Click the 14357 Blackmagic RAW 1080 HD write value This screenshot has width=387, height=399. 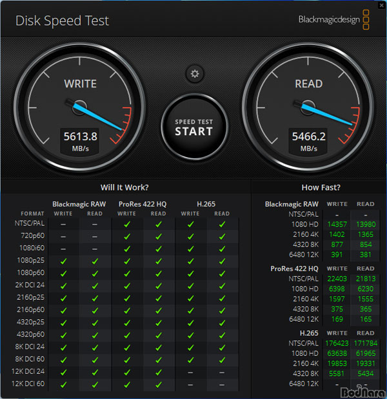click(x=337, y=224)
